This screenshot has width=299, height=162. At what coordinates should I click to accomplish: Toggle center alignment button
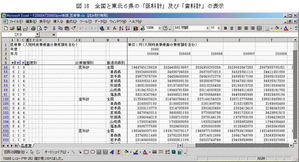(246, 28)
